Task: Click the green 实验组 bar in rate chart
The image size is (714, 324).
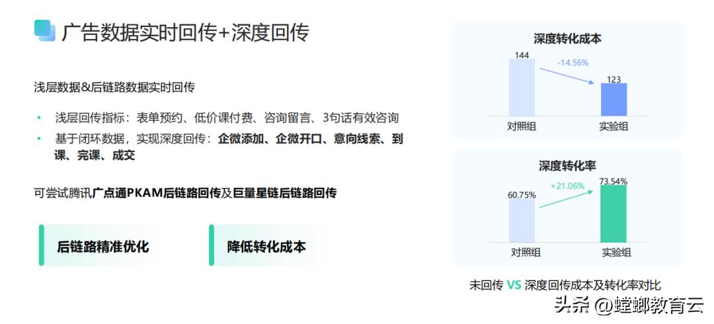Action: [614, 214]
